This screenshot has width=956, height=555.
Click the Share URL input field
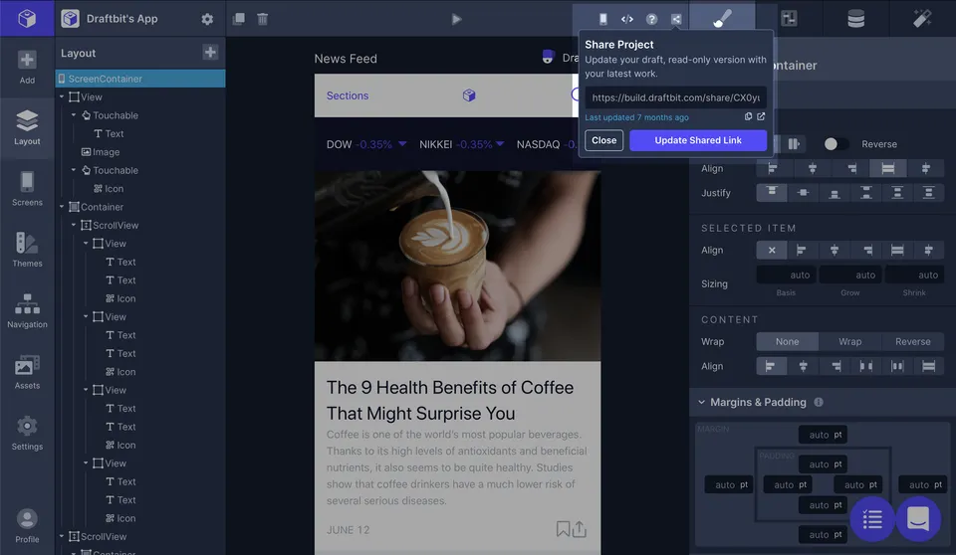click(x=675, y=97)
